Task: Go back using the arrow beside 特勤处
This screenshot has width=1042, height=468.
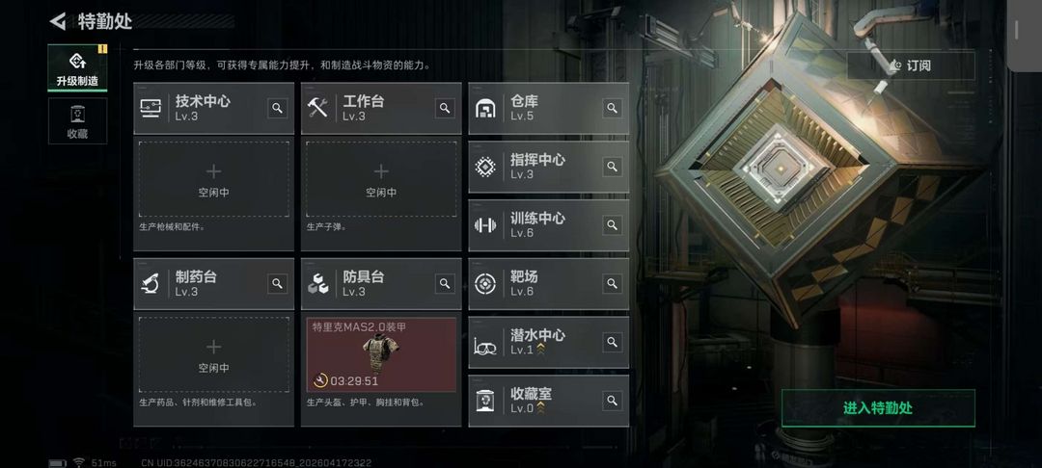Action: [x=58, y=21]
